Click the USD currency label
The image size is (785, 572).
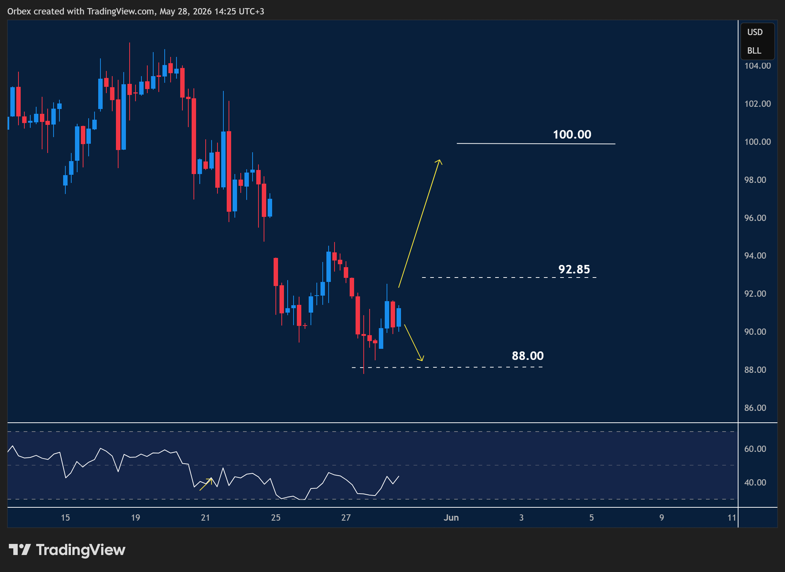(x=755, y=32)
